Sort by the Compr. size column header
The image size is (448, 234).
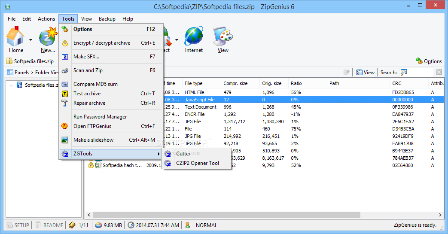pyautogui.click(x=240, y=83)
